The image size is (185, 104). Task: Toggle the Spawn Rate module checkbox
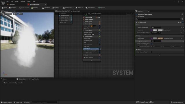pyautogui.click(x=99, y=28)
